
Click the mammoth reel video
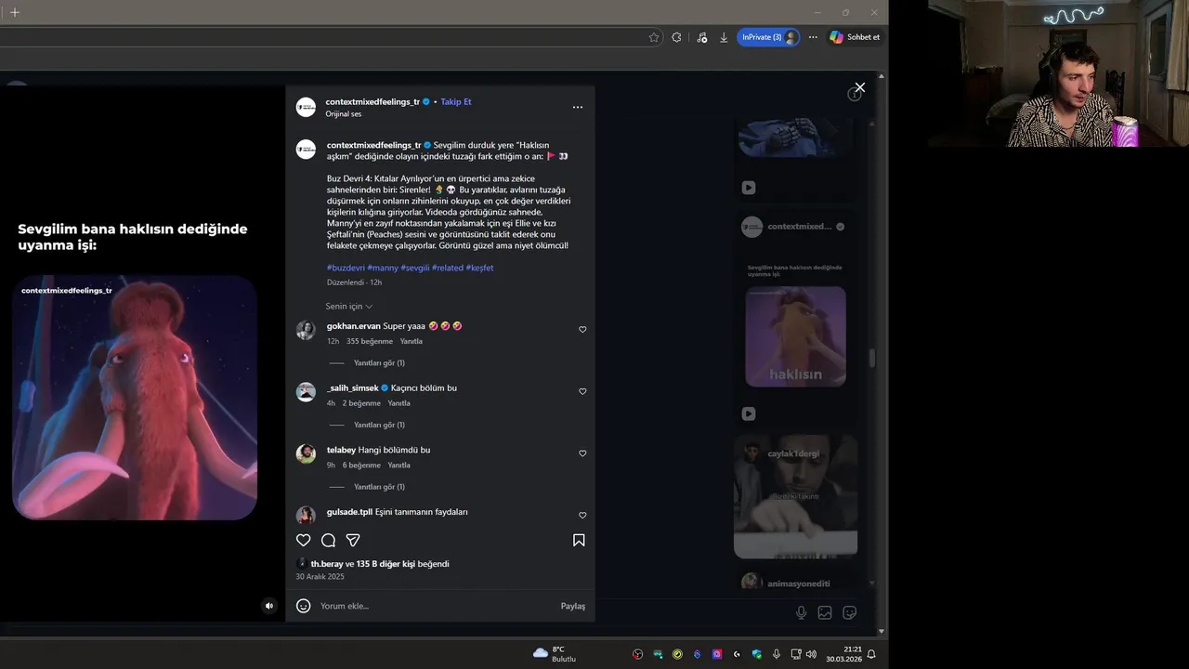pos(134,398)
